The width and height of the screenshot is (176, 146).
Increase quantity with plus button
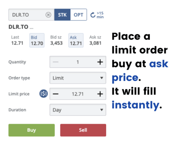100,62
